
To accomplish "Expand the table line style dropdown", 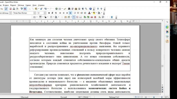I will tap(43, 17).
